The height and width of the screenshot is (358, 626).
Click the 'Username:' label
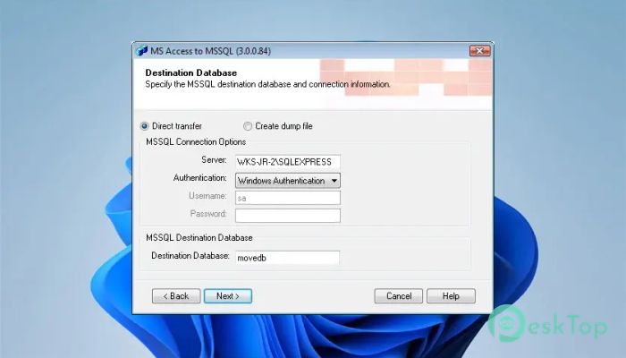click(x=207, y=196)
